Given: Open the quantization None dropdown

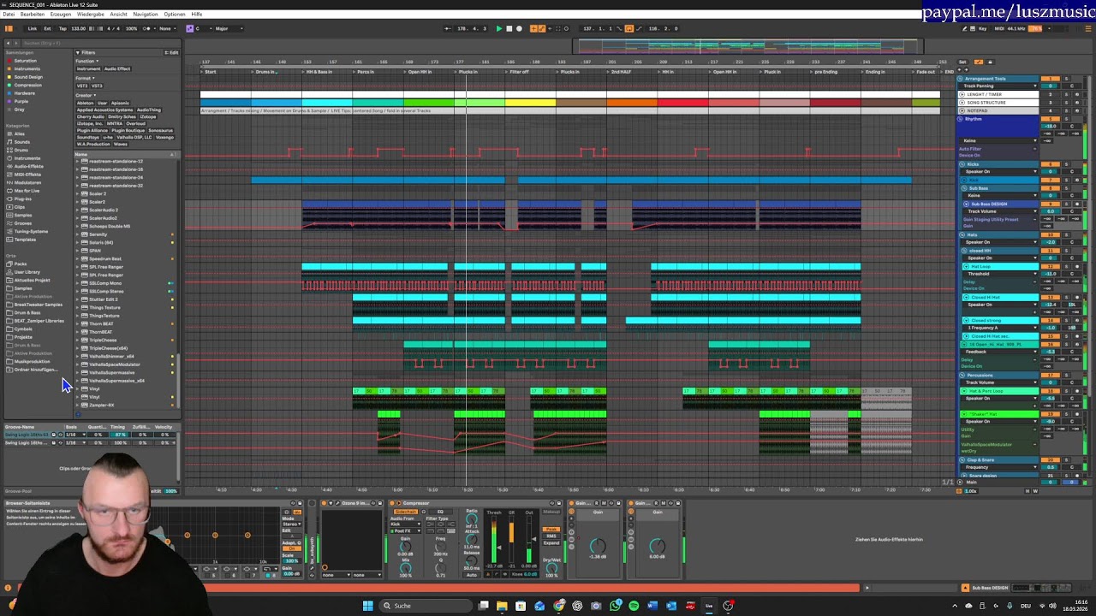Looking at the screenshot, I should point(167,28).
